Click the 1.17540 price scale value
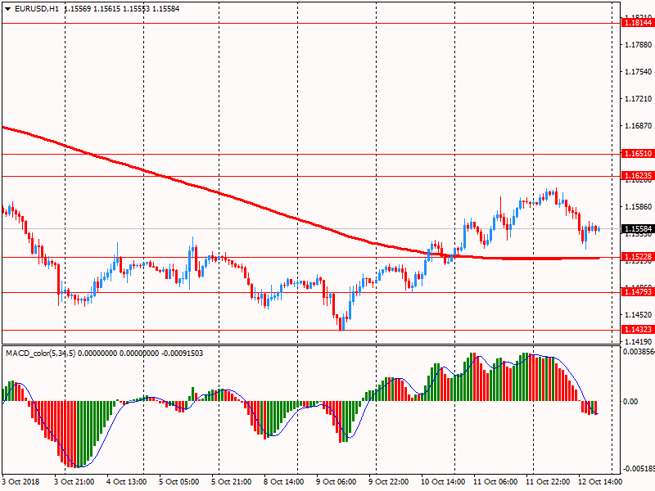 pos(639,72)
